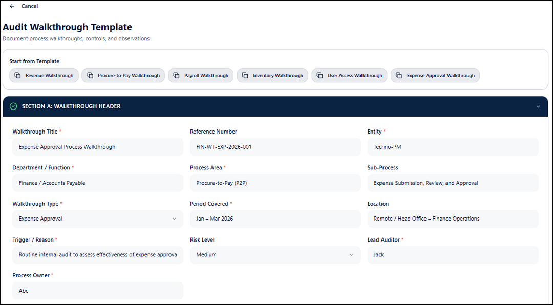The height and width of the screenshot is (305, 553).
Task: Load the Expense Approval Walkthrough template
Action: click(435, 75)
